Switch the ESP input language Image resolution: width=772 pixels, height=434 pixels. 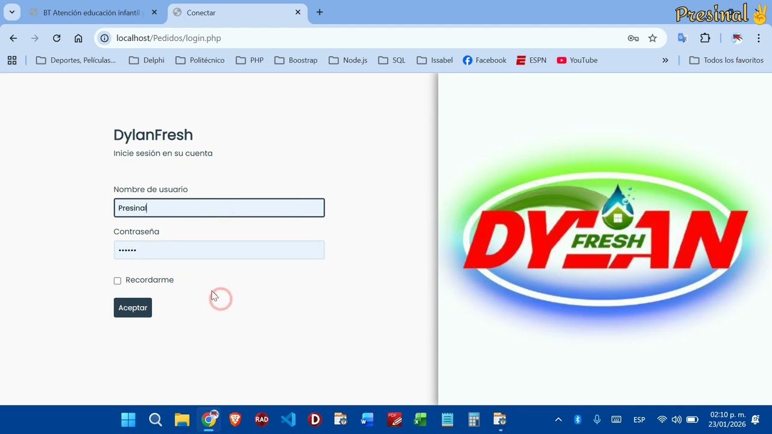(639, 420)
